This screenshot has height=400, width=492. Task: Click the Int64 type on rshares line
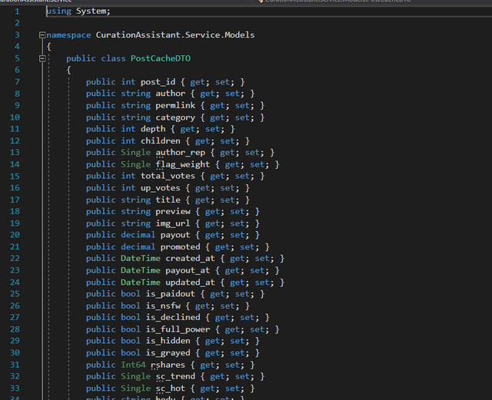point(133,365)
